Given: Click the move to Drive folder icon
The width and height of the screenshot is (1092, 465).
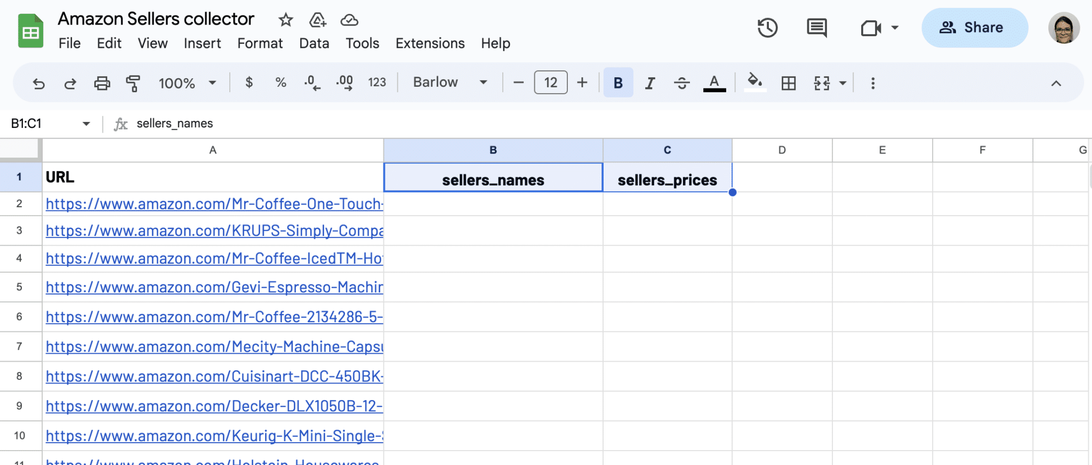Looking at the screenshot, I should pyautogui.click(x=318, y=20).
